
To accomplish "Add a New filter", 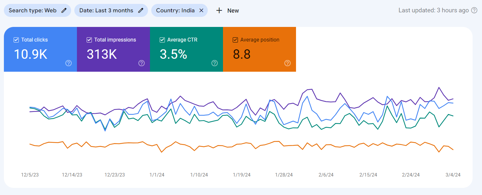I will coord(228,10).
